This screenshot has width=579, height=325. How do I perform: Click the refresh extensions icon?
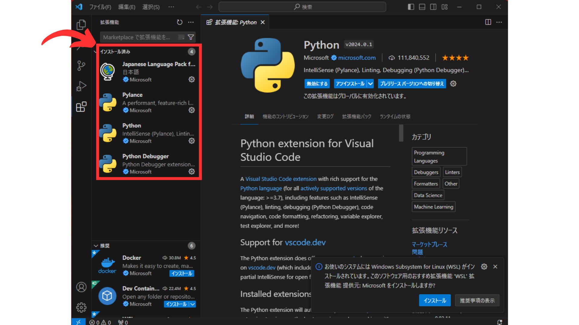pos(179,22)
